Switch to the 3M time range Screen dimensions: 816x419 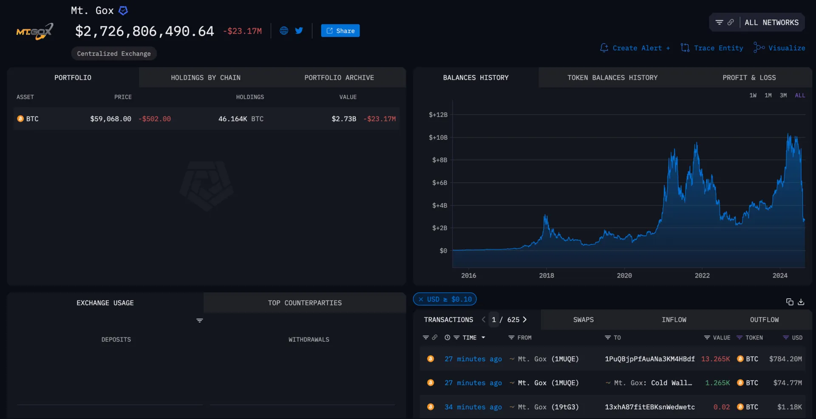point(784,95)
